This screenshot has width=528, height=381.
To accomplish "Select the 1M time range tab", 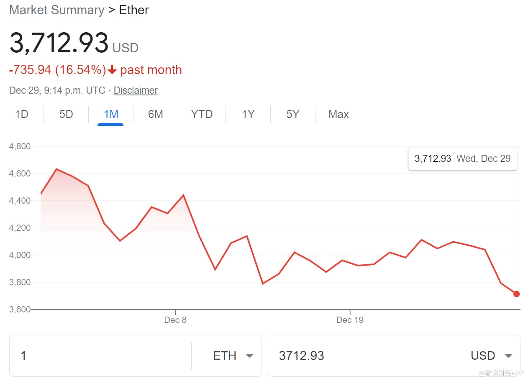I will (x=111, y=114).
